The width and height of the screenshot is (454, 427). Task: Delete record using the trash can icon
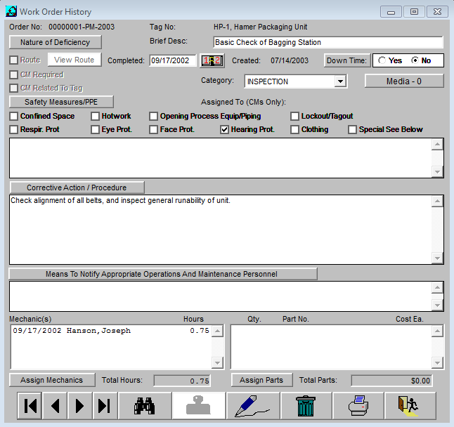306,406
